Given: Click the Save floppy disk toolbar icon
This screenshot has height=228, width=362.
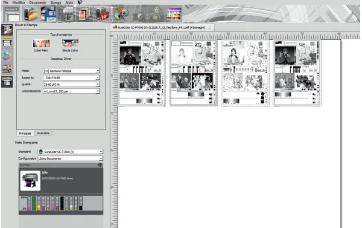Looking at the screenshot, I should pyautogui.click(x=48, y=14).
